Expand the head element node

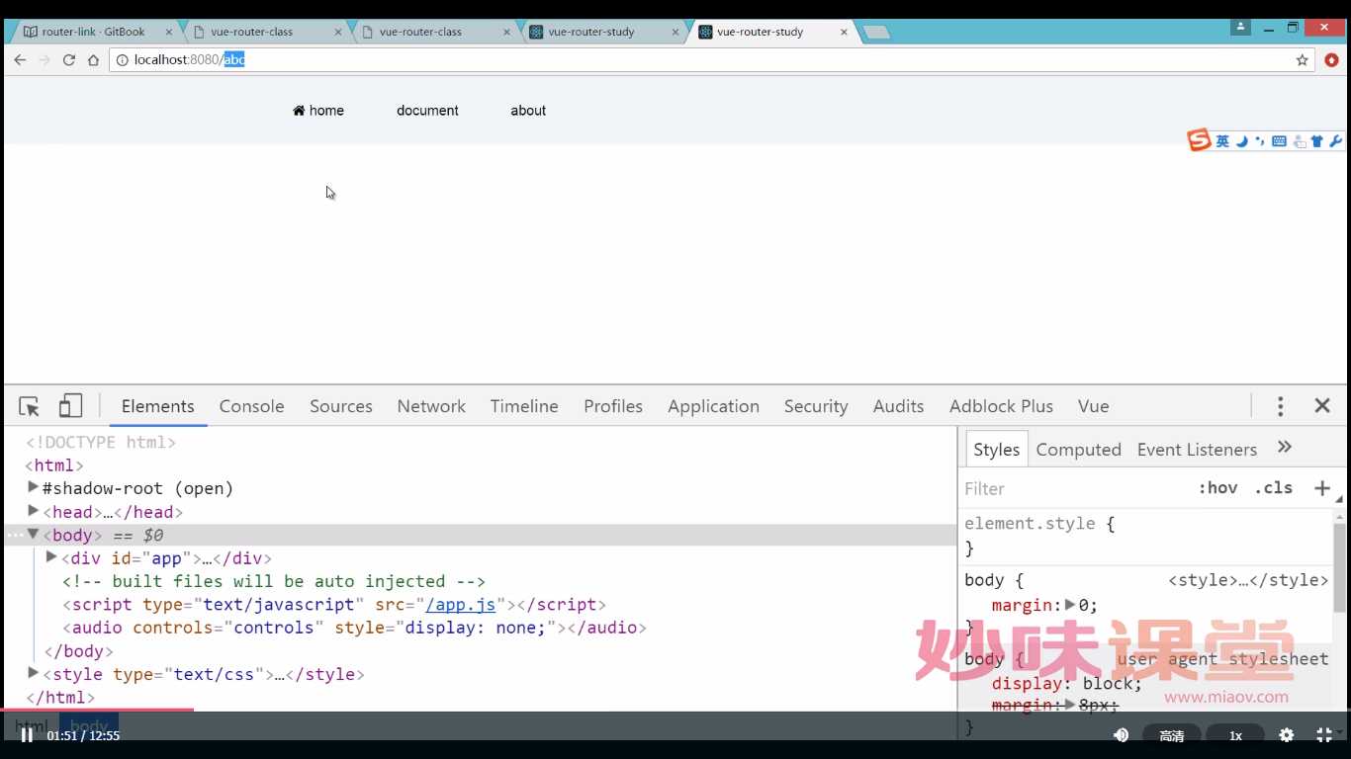pos(33,511)
